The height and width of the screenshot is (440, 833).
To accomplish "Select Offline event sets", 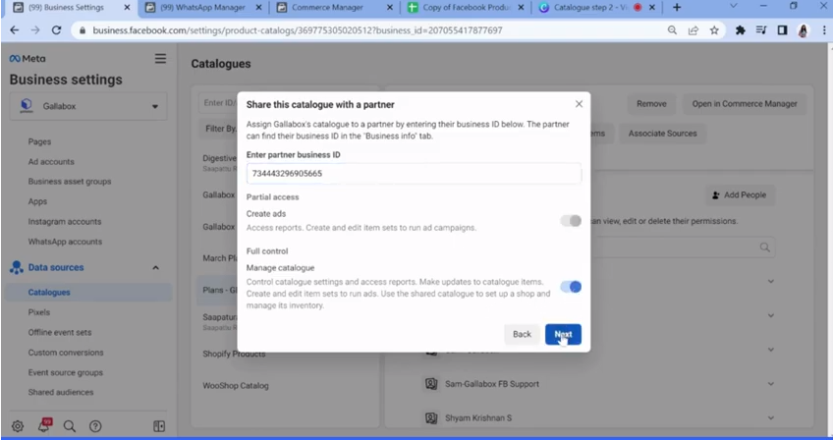I will pos(60,332).
